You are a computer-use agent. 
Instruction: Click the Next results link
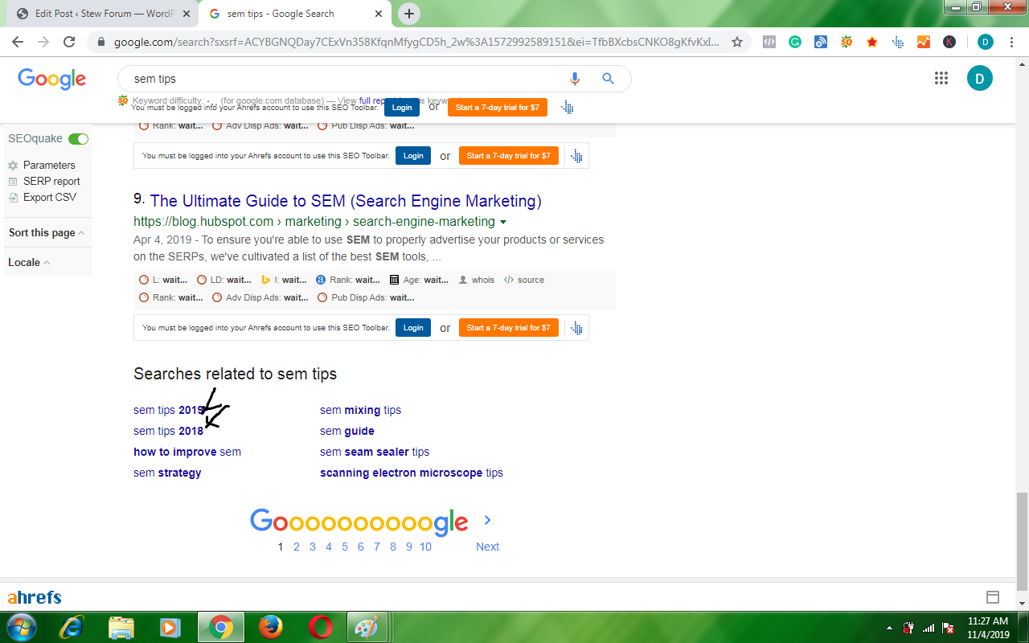tap(487, 547)
